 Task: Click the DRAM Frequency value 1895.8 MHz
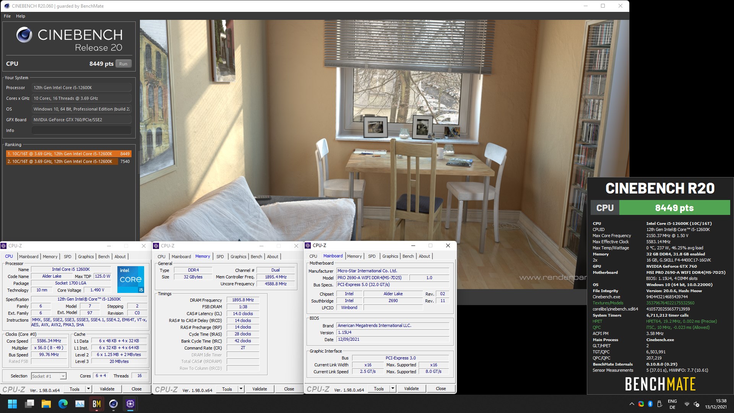coord(243,300)
